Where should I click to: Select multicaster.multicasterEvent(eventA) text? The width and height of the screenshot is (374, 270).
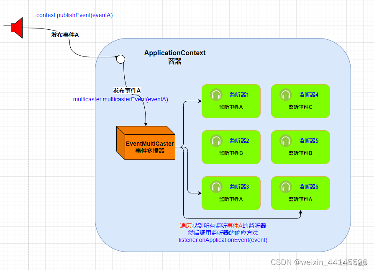tap(120, 99)
